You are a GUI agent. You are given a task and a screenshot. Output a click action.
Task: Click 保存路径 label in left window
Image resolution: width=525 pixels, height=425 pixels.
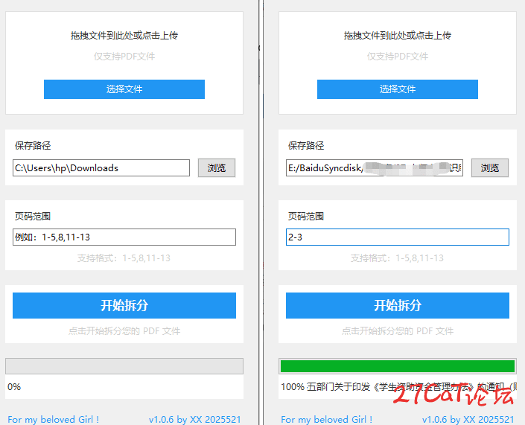coord(33,146)
